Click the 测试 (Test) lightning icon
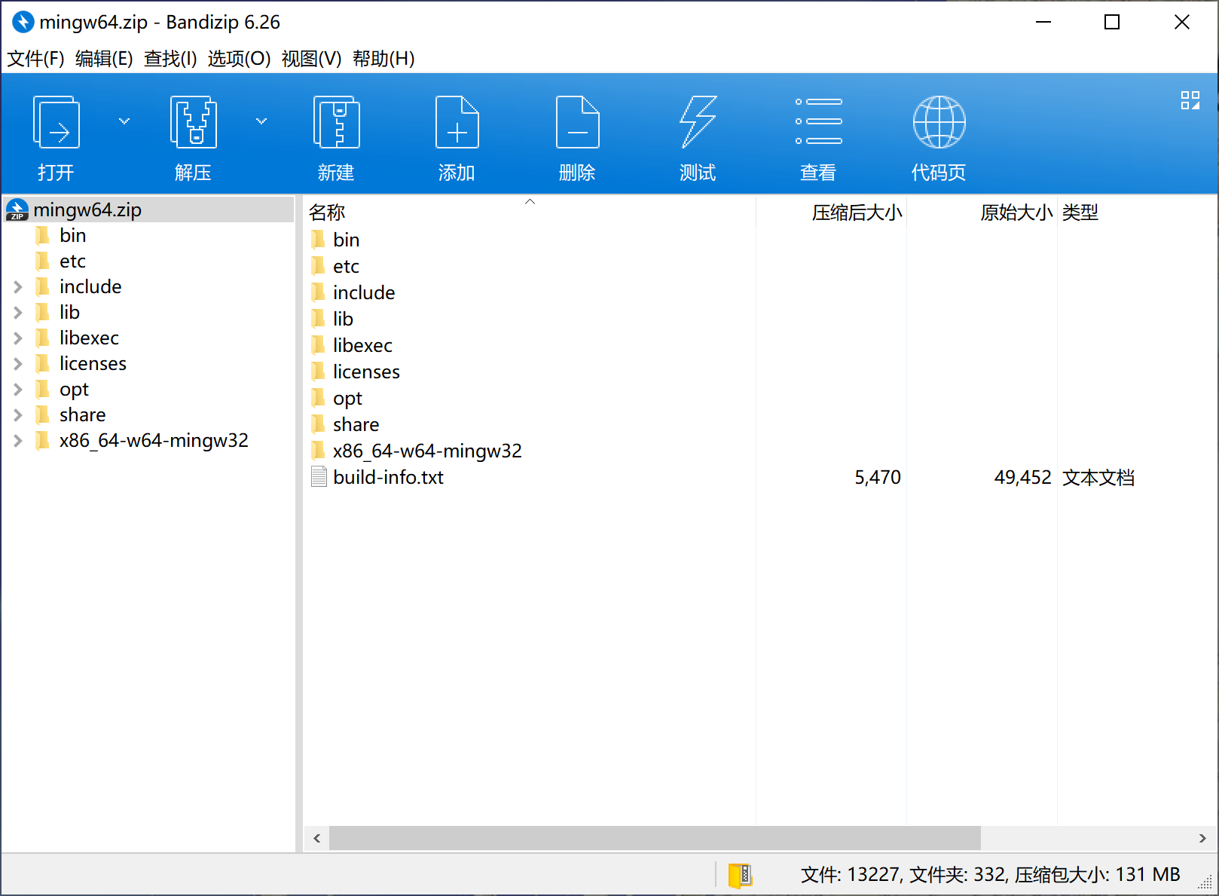The width and height of the screenshot is (1219, 896). [x=698, y=122]
